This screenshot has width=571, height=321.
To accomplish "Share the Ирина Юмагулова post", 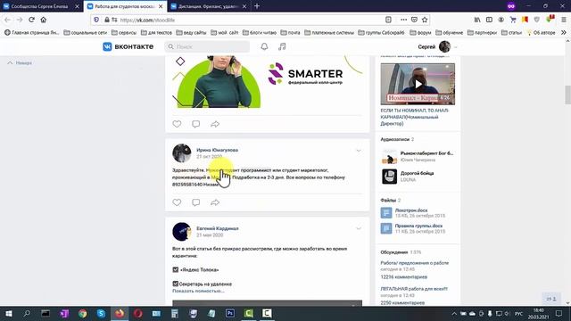I will tap(215, 202).
